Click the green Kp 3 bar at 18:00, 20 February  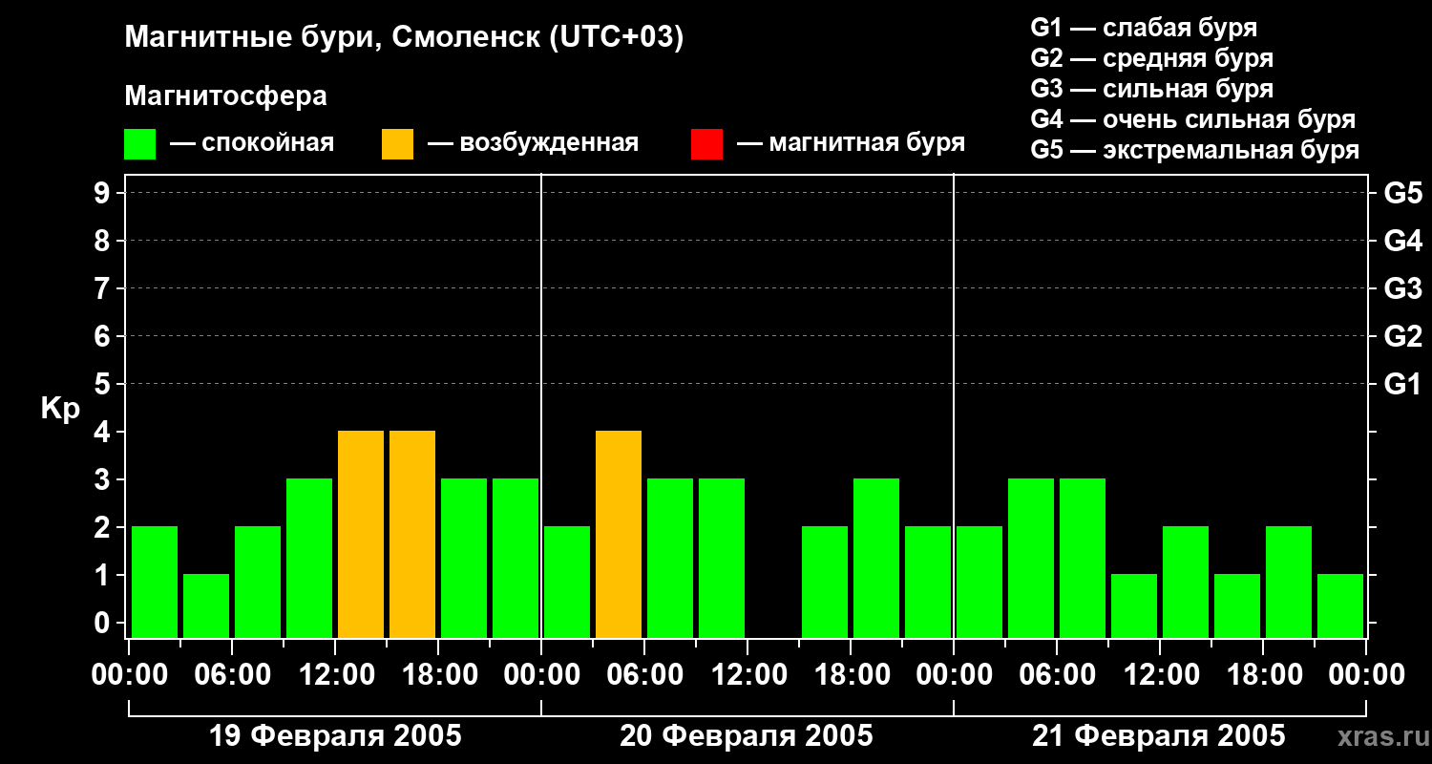pyautogui.click(x=876, y=558)
